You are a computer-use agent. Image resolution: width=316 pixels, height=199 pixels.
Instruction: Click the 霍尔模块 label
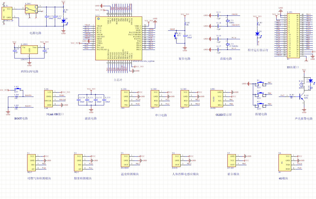pyautogui.click(x=233, y=174)
